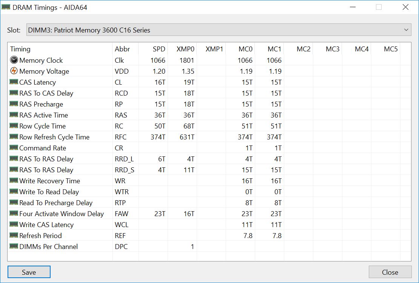
Task: Click the AIDA64 title bar app icon
Action: [6, 7]
